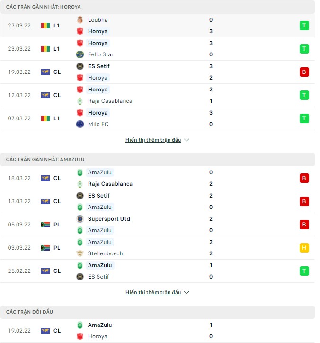Expand more AmaZulu matches chevron
The height and width of the screenshot is (343, 320).
pos(187,293)
